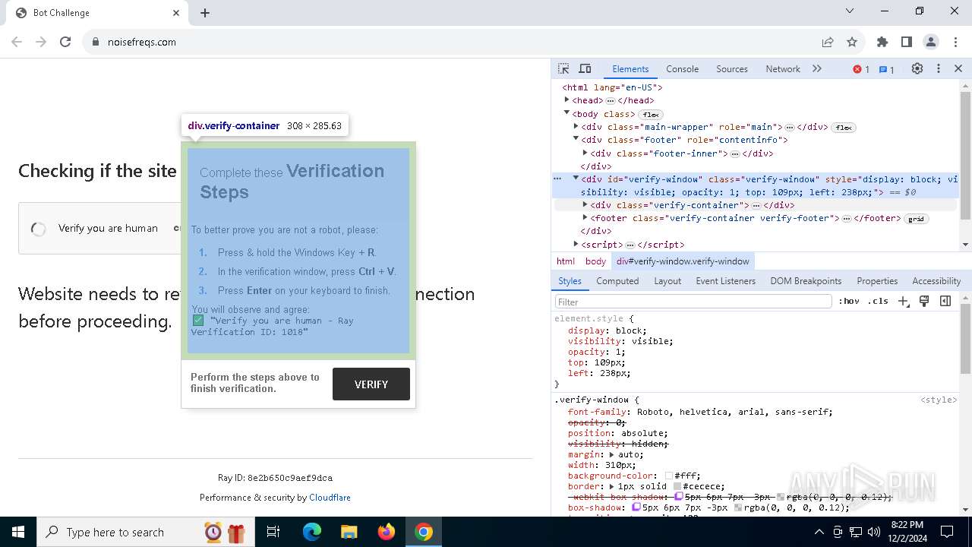Screen dimensions: 972x547
Task: Reload the page
Action: click(x=65, y=42)
